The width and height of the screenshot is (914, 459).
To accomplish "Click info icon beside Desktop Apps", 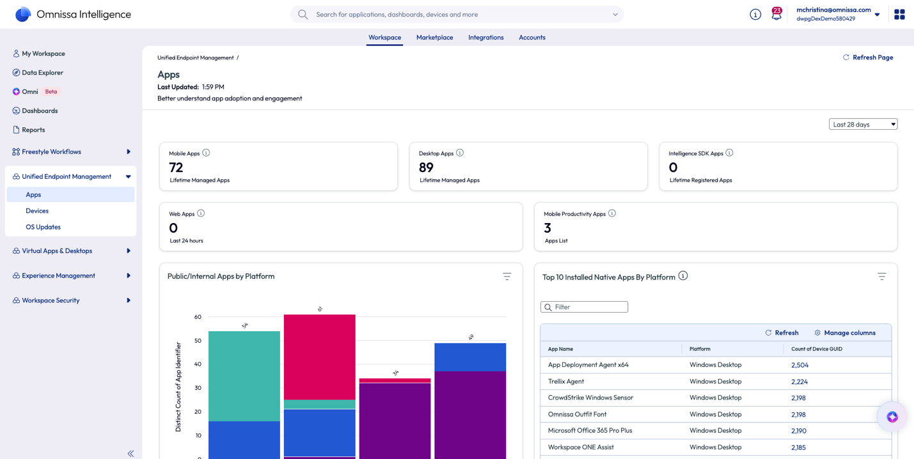I will pos(460,153).
